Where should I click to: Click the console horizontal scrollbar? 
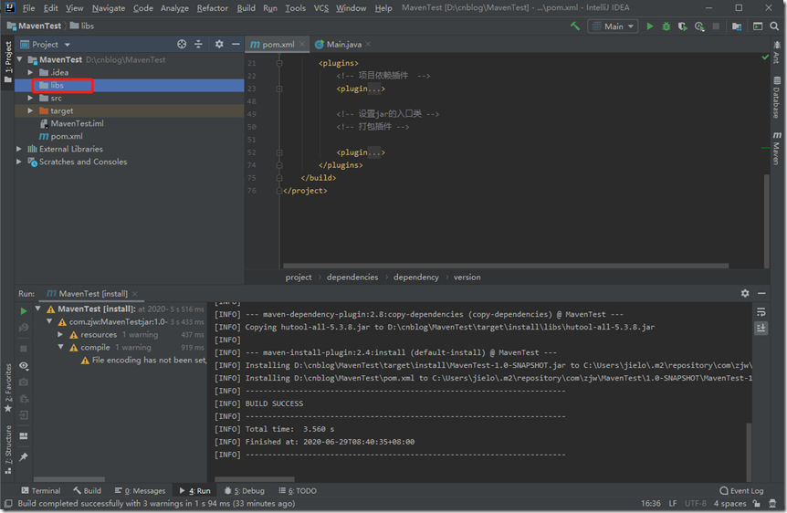254,479
